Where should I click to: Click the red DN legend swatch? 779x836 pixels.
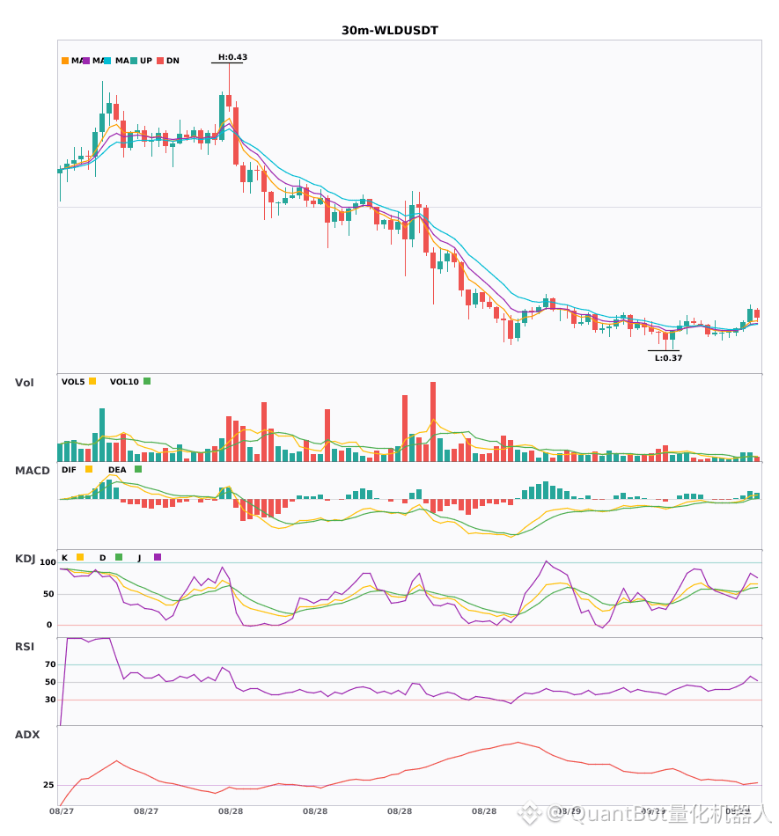160,61
